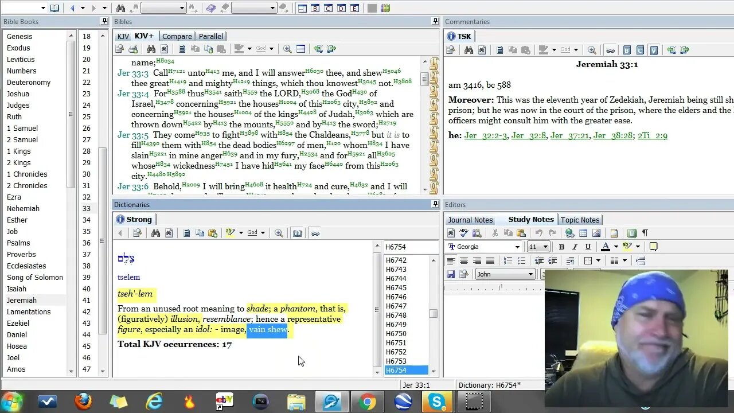Open Skype from the taskbar
This screenshot has height=413, width=734.
(438, 402)
